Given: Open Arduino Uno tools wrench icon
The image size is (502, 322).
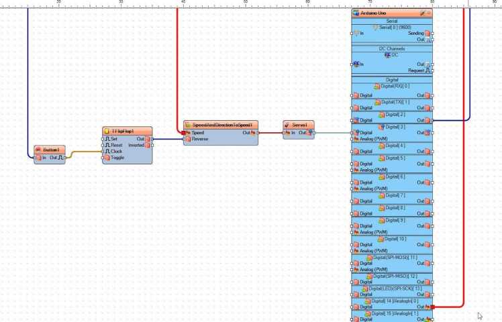Looking at the screenshot, I should [423, 13].
